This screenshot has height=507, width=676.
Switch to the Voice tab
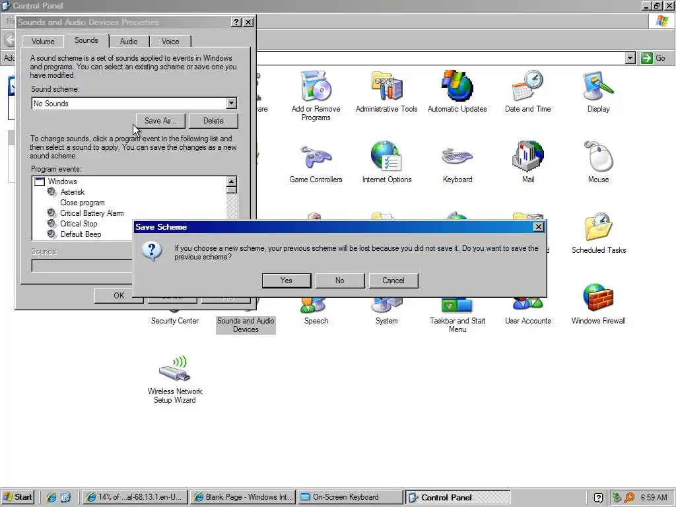click(x=170, y=42)
